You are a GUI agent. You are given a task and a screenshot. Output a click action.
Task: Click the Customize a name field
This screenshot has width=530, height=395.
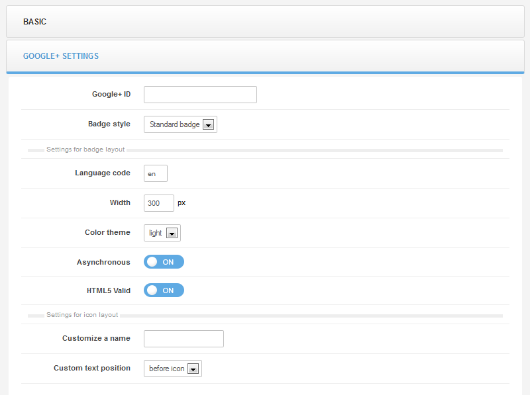coord(184,339)
